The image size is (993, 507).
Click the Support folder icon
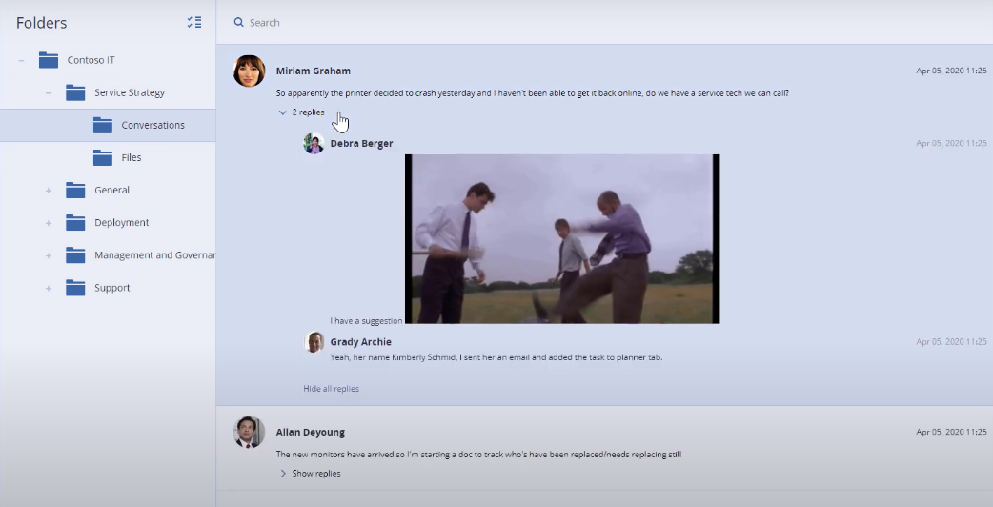[x=75, y=288]
